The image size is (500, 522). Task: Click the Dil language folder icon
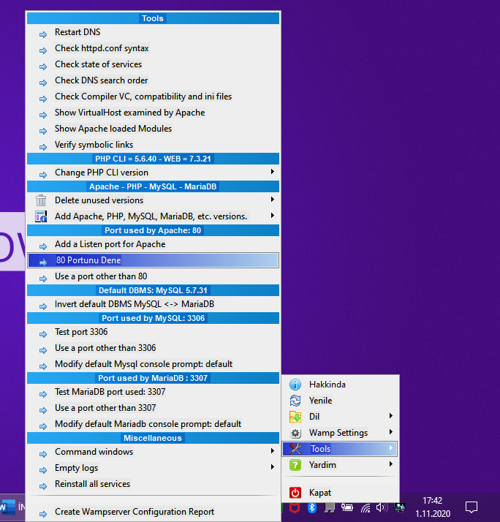click(x=295, y=417)
